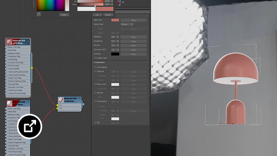Pick the eyedropper tool in color selector
The width and height of the screenshot is (277, 156).
point(39,14)
